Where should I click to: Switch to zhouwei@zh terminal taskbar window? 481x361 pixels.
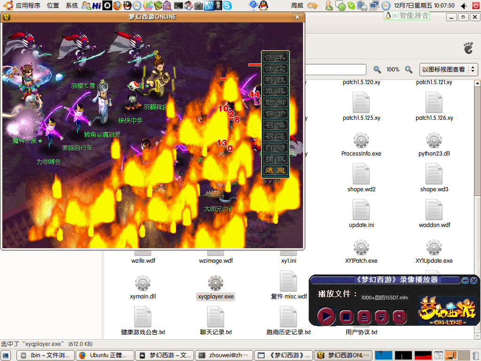pos(224,355)
